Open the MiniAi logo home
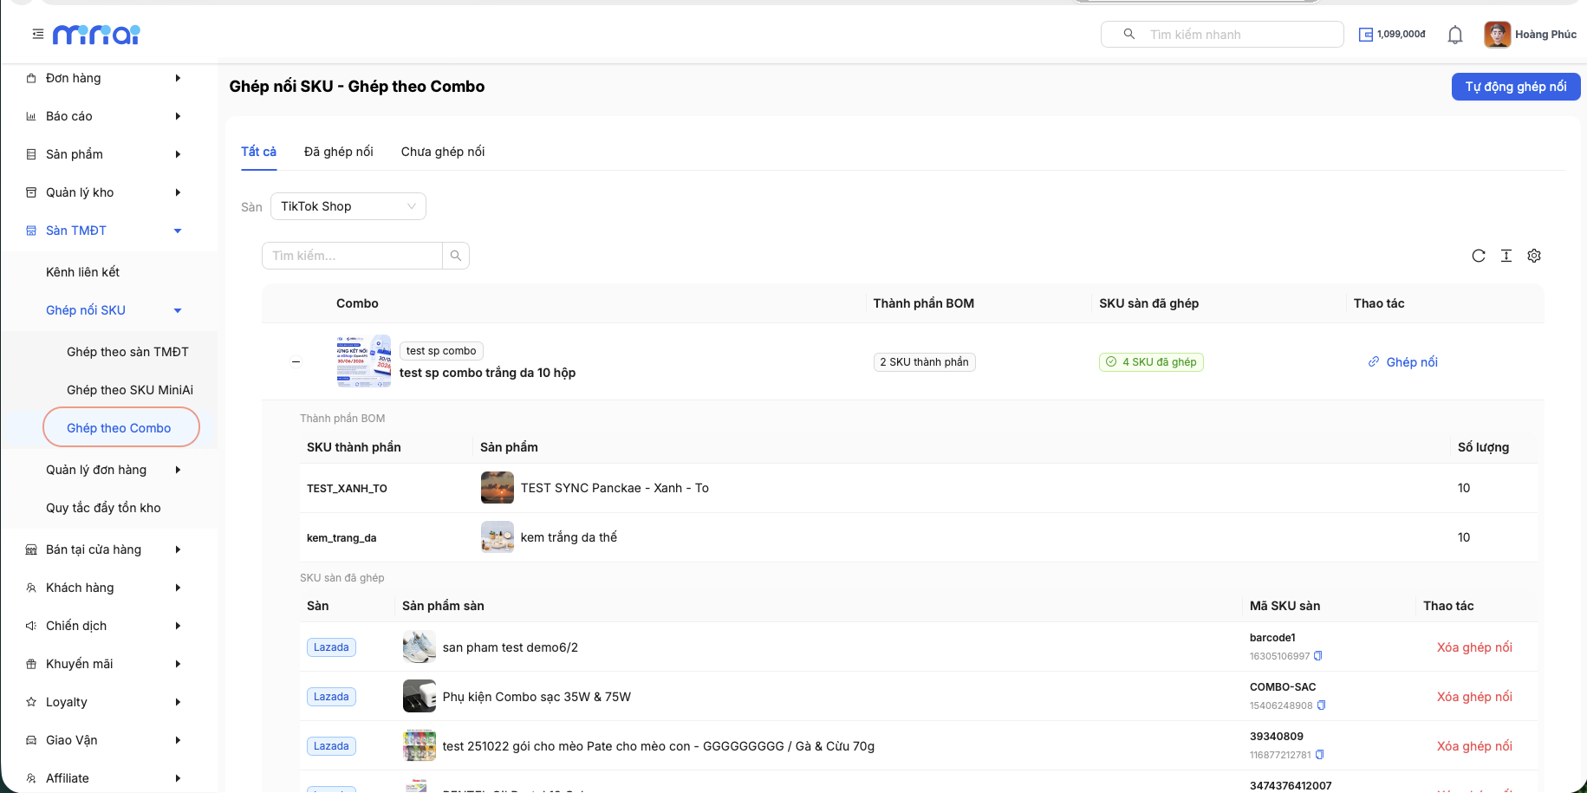This screenshot has height=793, width=1587. 96,35
